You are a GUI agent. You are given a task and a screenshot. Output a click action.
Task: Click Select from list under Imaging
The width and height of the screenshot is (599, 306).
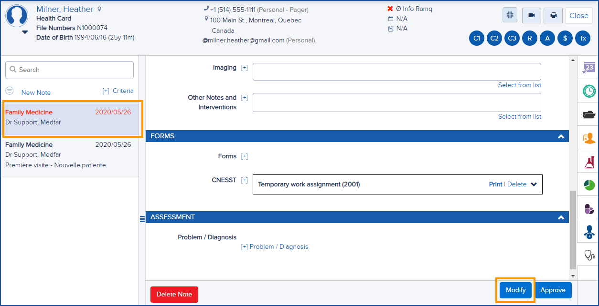[520, 85]
